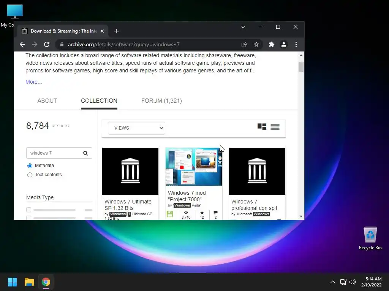Image resolution: width=389 pixels, height=291 pixels.
Task: Click the padlock site info icon
Action: tap(62, 45)
